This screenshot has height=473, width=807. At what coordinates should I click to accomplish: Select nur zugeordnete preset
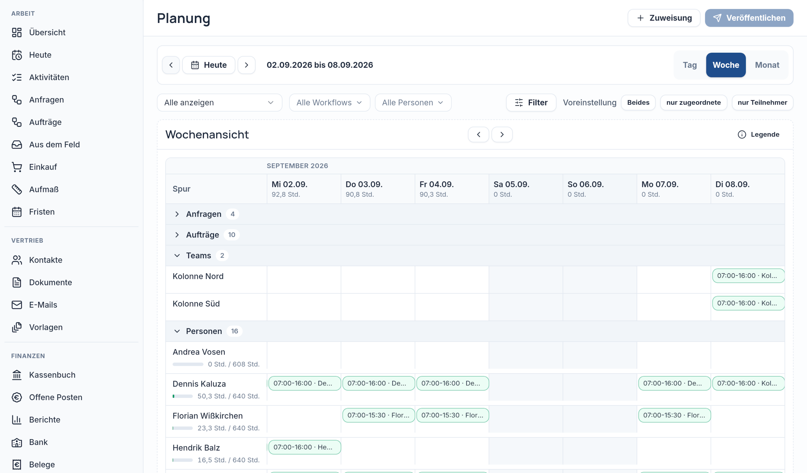coord(693,103)
